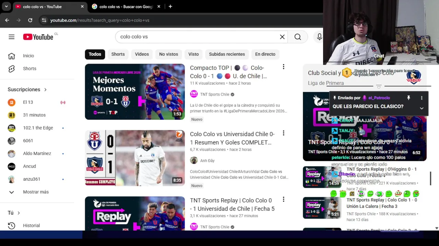
Task: Click the browser address bar URL
Action: point(100,20)
